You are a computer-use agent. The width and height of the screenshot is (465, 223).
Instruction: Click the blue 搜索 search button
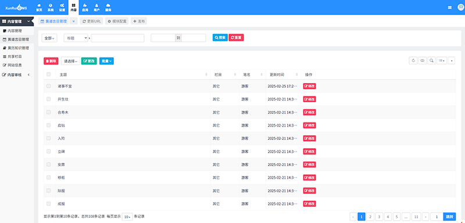(220, 38)
